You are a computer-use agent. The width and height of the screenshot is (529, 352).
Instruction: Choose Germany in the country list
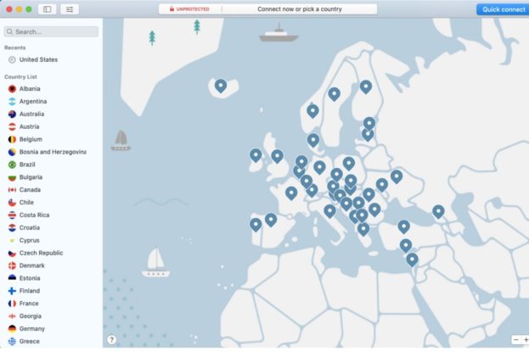[31, 329]
